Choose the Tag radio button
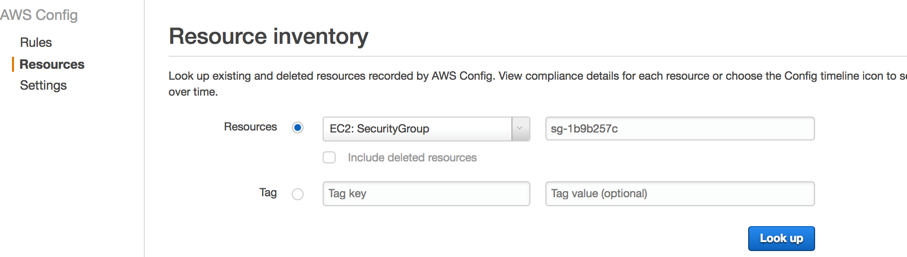 tap(298, 194)
